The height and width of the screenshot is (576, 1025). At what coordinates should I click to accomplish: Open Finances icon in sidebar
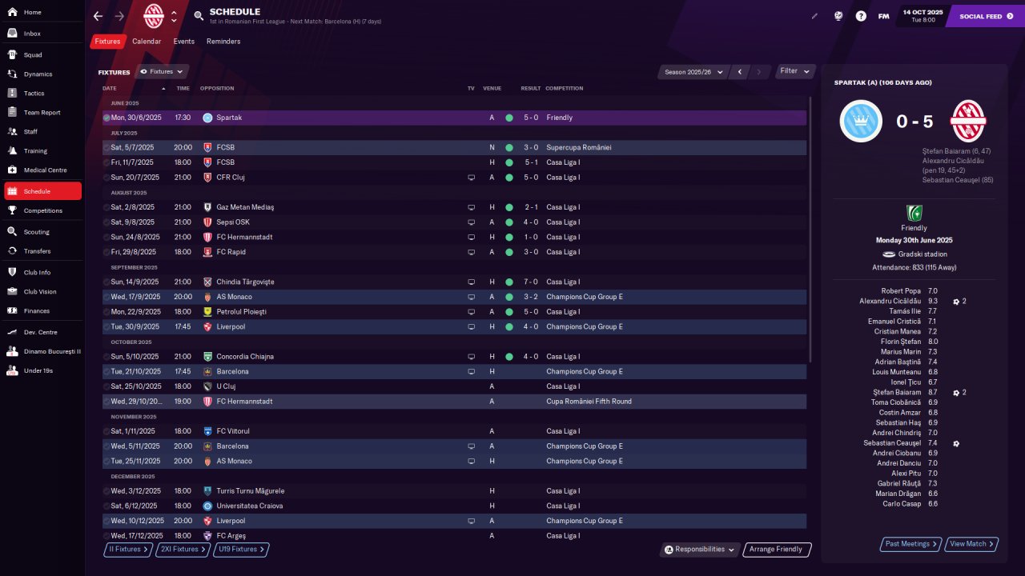(x=13, y=310)
